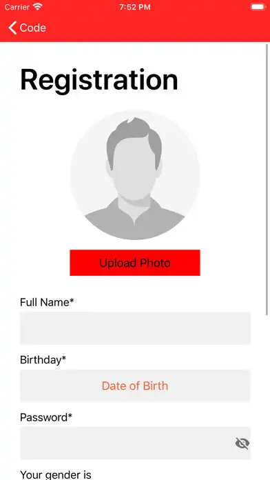Click the battery indicator icon
Screen dimensions: 270x480
tap(258, 7)
